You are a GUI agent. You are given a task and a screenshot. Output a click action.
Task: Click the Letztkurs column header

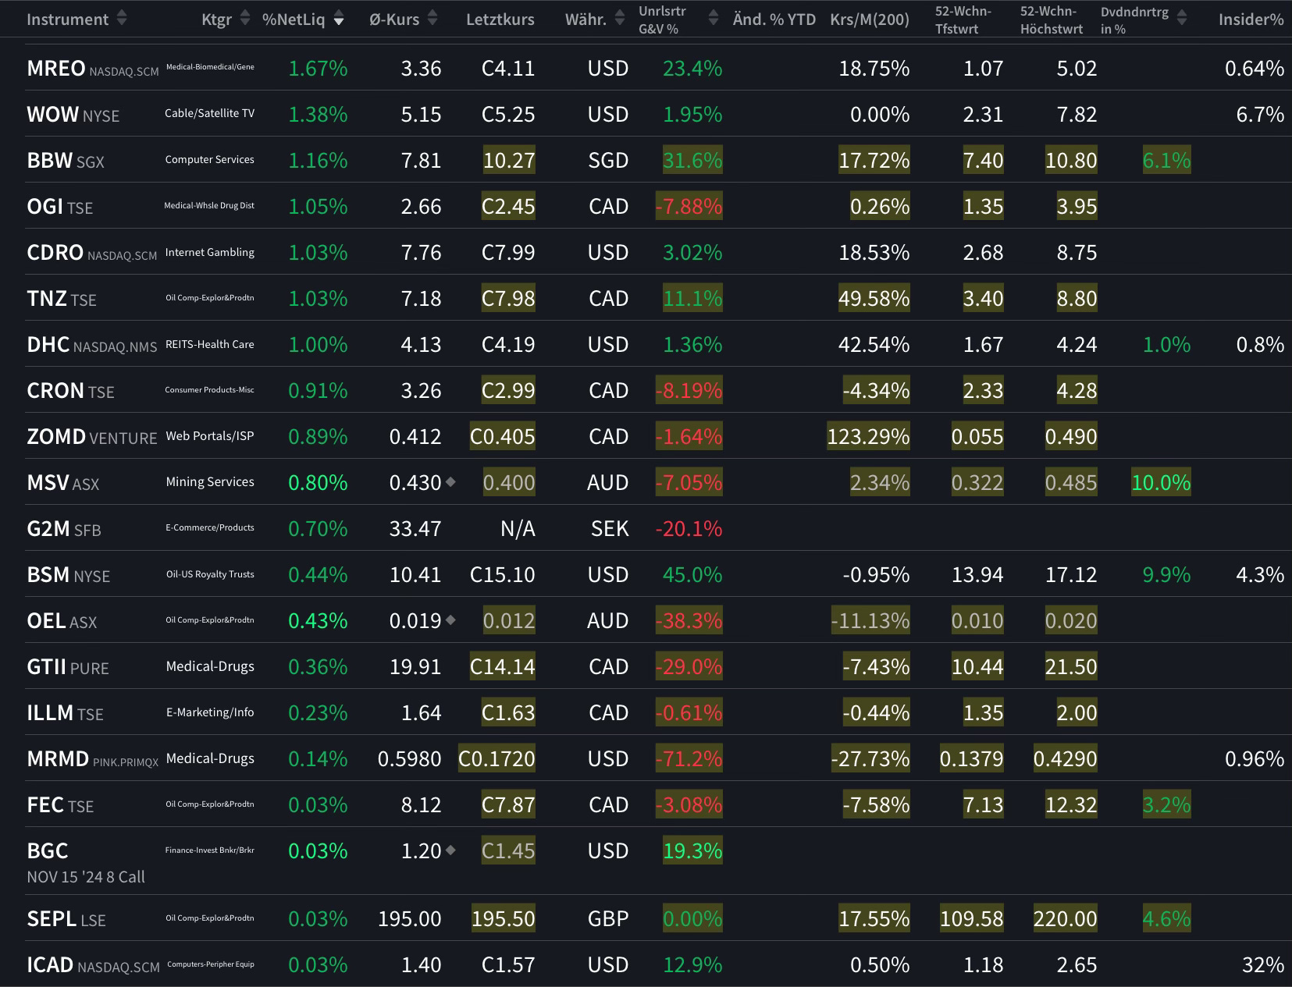tap(500, 19)
